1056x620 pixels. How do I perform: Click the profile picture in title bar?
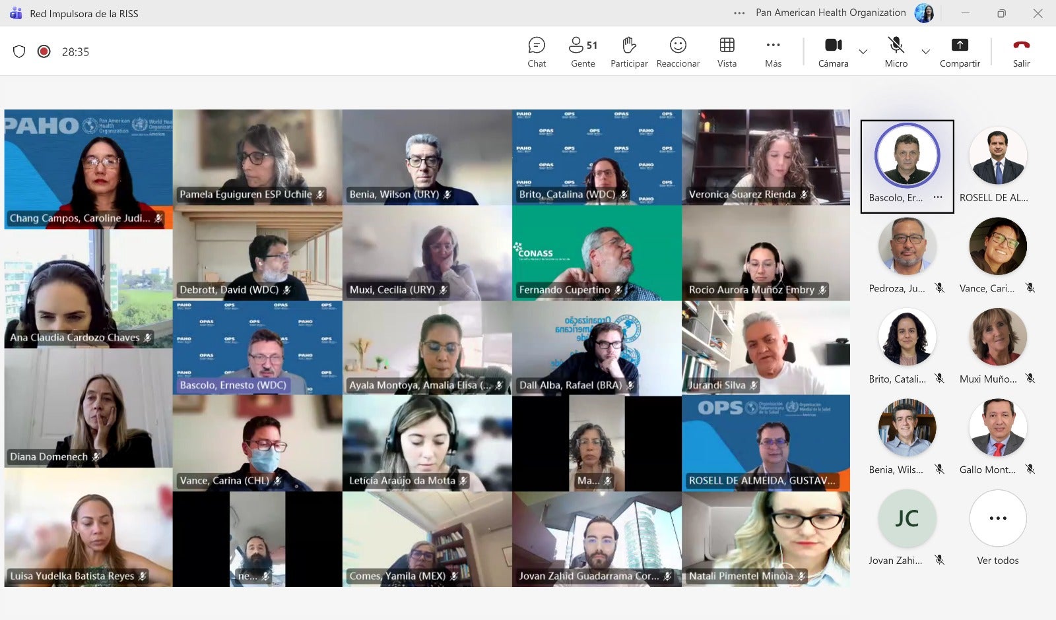tap(924, 13)
